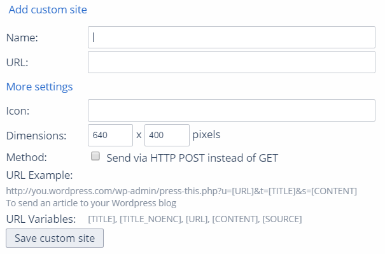385x254 pixels.
Task: Click inside the Icon input field
Action: point(232,111)
